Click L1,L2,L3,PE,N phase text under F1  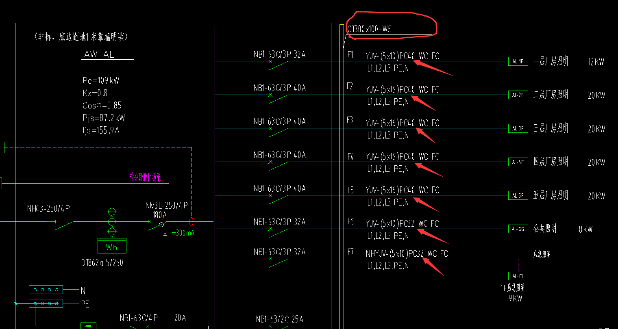[x=388, y=69]
